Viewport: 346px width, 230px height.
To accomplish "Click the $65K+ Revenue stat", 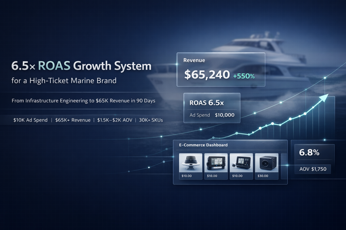I will (73, 120).
